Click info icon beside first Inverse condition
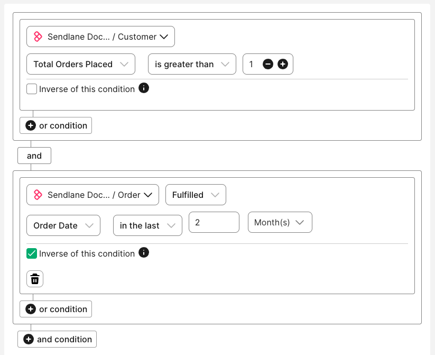Image resolution: width=435 pixels, height=355 pixels. (144, 88)
